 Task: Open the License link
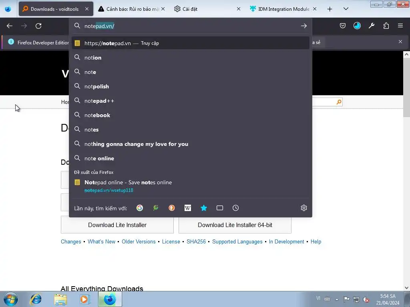pos(171,241)
